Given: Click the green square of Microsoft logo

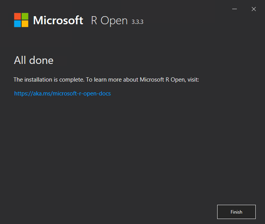Looking at the screenshot, I should pos(25,17).
